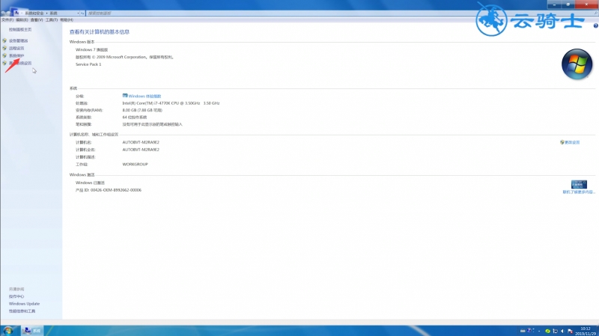
Task: Click shield icon beside 远程设置
Action: tap(4, 48)
